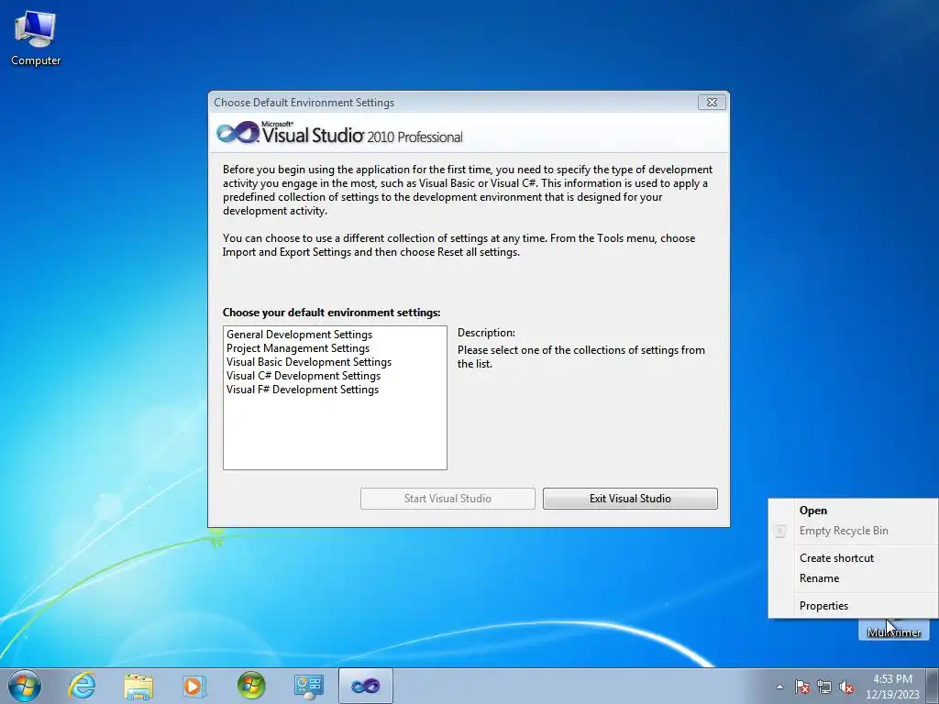Click Start Visual Studio button

pos(447,499)
